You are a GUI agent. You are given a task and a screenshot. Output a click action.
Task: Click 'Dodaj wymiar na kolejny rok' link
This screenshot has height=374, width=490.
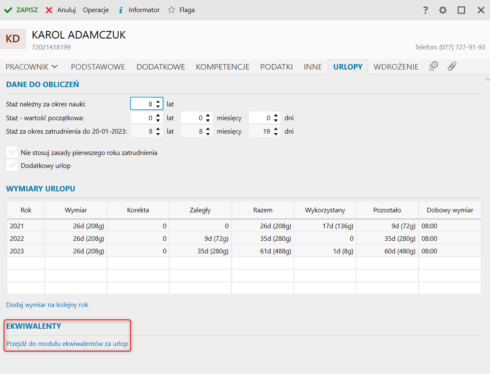[x=47, y=305]
